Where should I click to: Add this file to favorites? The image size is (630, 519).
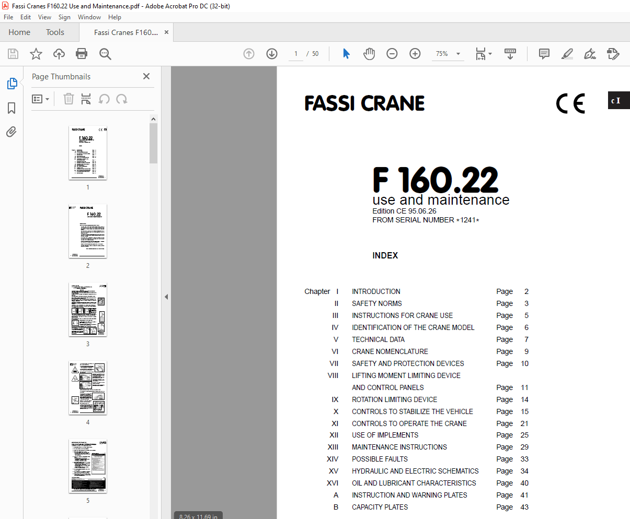[x=36, y=54]
